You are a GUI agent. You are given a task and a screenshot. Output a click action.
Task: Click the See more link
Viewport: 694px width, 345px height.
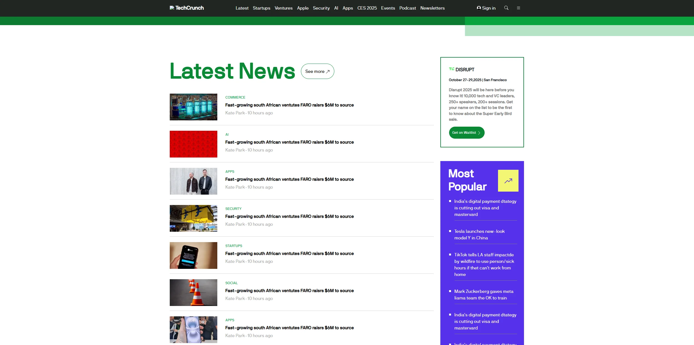317,71
